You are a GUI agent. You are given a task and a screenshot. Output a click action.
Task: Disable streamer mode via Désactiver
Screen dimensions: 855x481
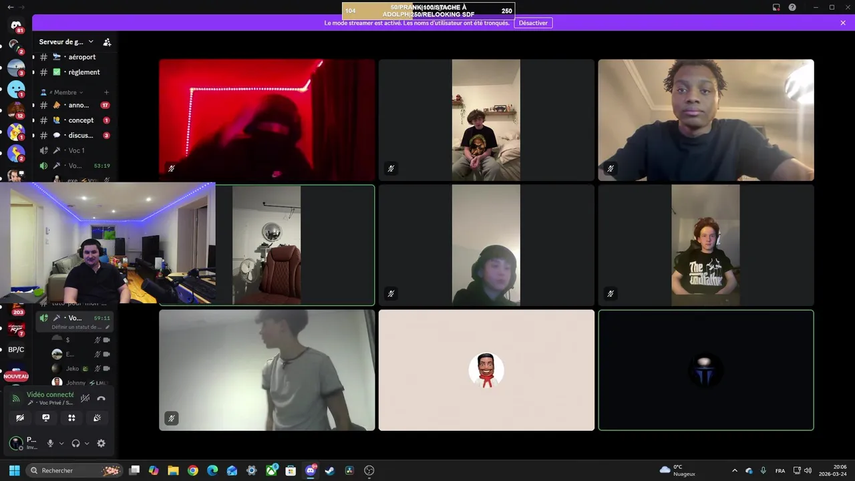(533, 23)
